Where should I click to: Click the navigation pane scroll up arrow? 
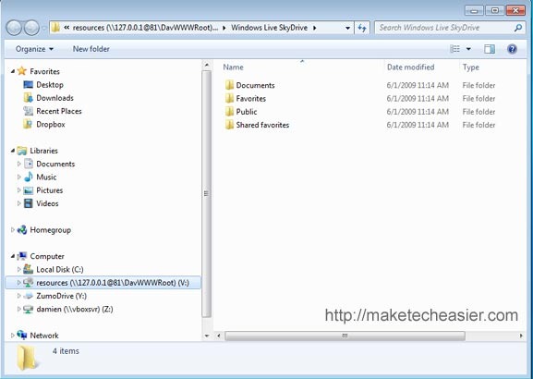[207, 65]
